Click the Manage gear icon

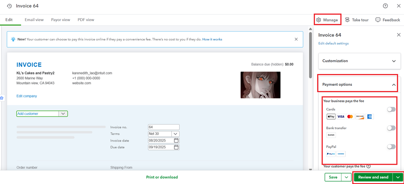(319, 20)
